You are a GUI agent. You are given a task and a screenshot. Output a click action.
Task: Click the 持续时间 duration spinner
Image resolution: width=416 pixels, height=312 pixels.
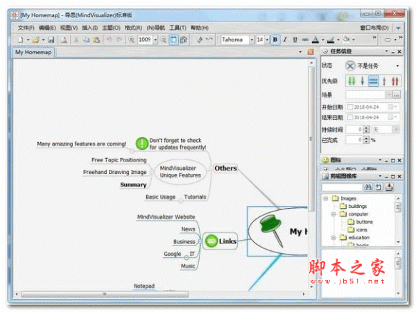point(366,130)
